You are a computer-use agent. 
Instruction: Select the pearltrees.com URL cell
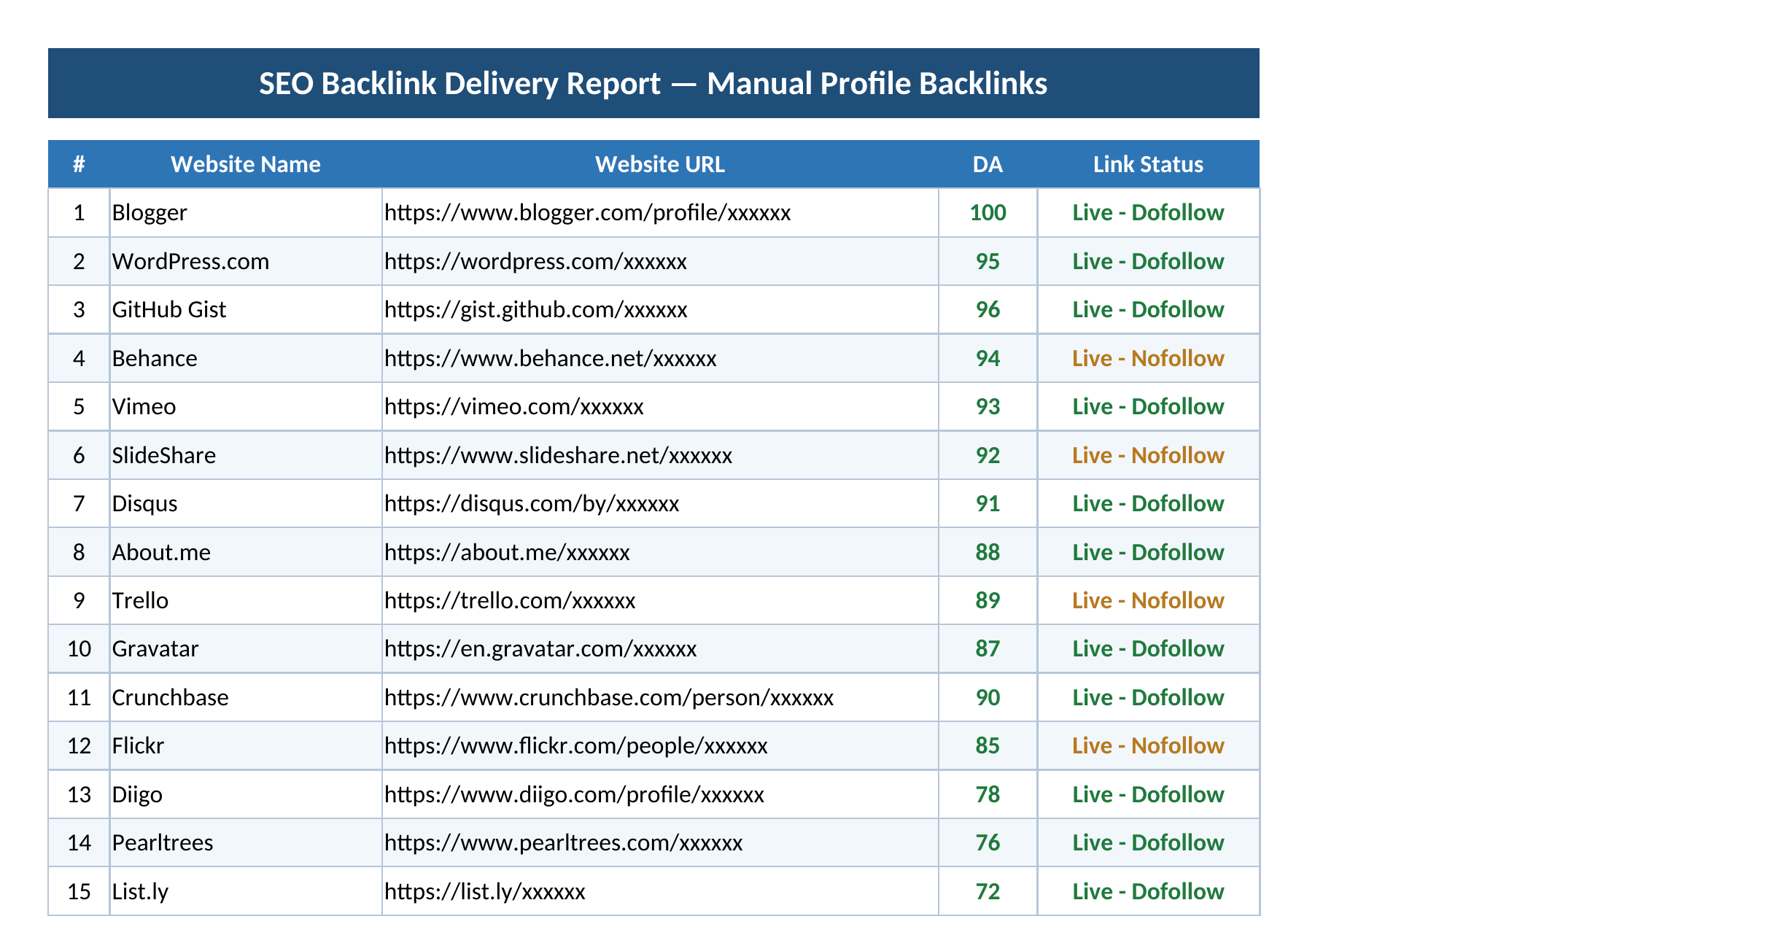(x=660, y=842)
